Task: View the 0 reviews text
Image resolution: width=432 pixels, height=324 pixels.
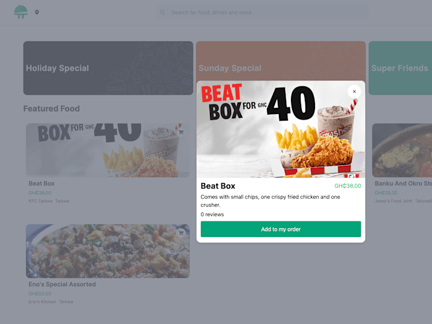Action: coord(212,214)
